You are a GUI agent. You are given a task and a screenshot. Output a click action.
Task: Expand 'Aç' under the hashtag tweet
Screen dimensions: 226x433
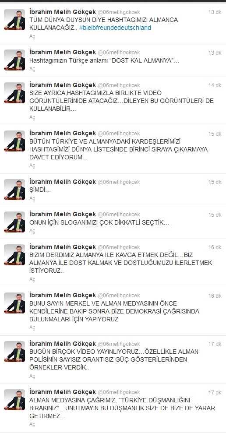pyautogui.click(x=32, y=36)
